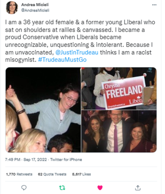Viewport: 165px width, 194px height.
Task: Click the 7:49 PM Sep 17, 2022 timestamp
Action: tap(26, 159)
